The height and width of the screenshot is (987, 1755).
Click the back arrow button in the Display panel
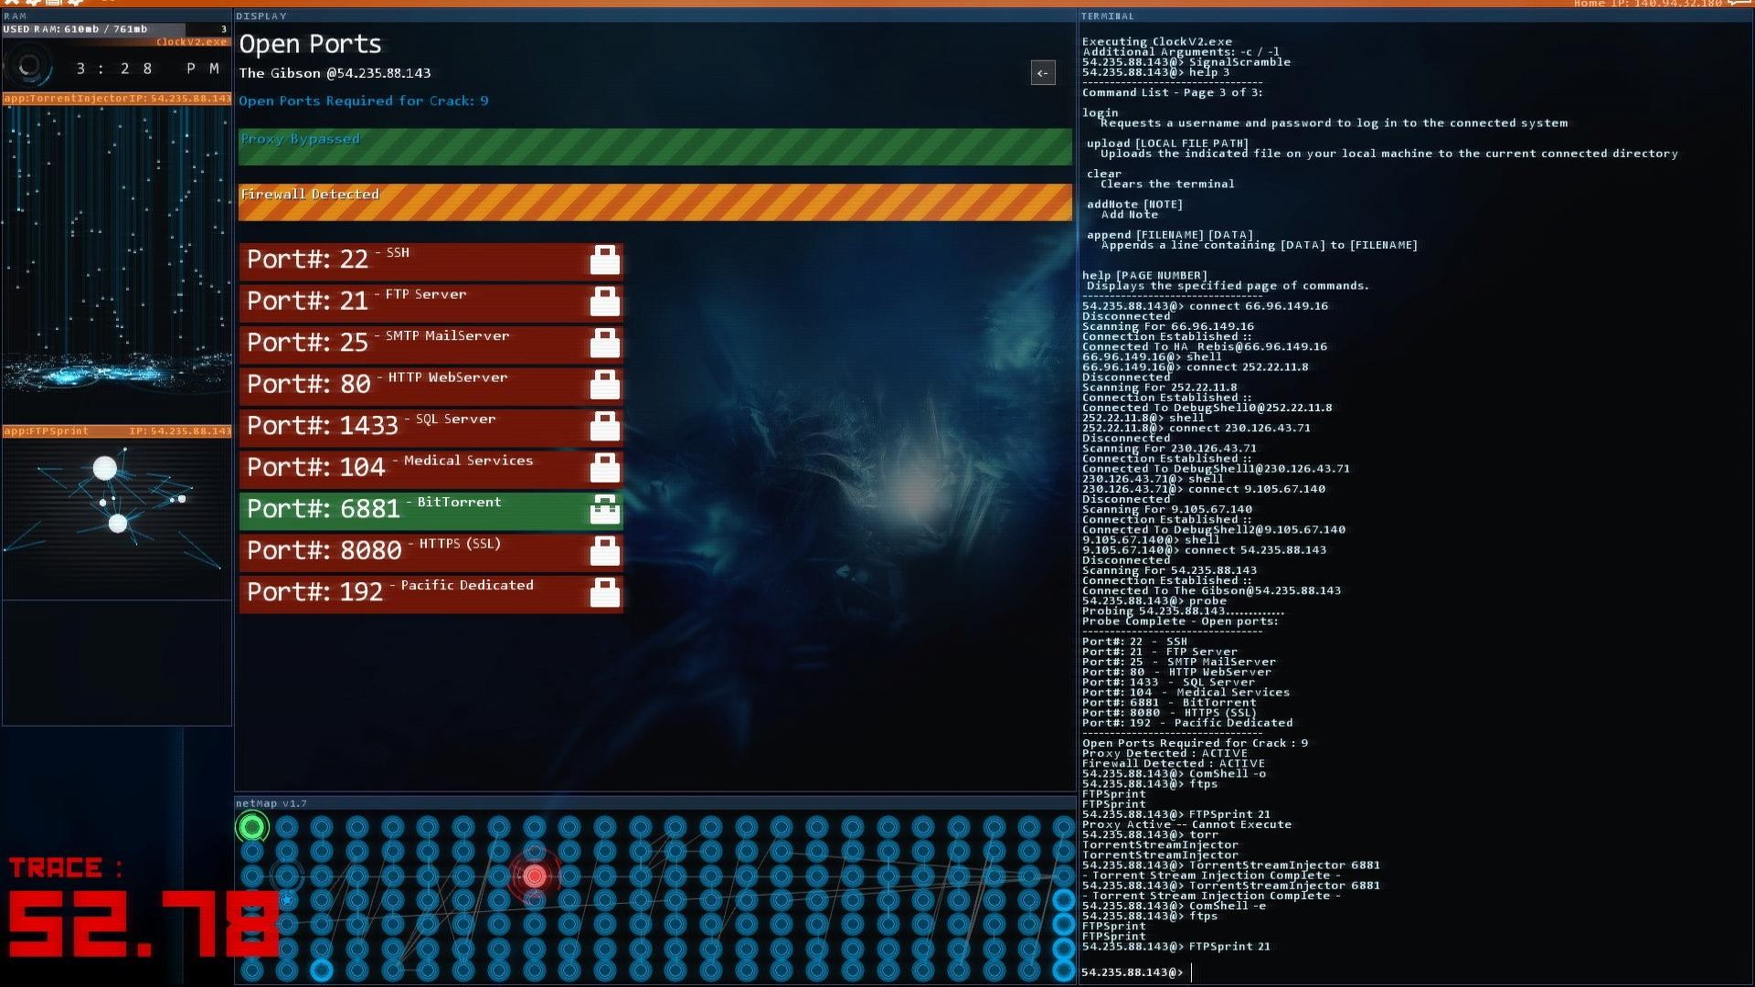point(1043,73)
